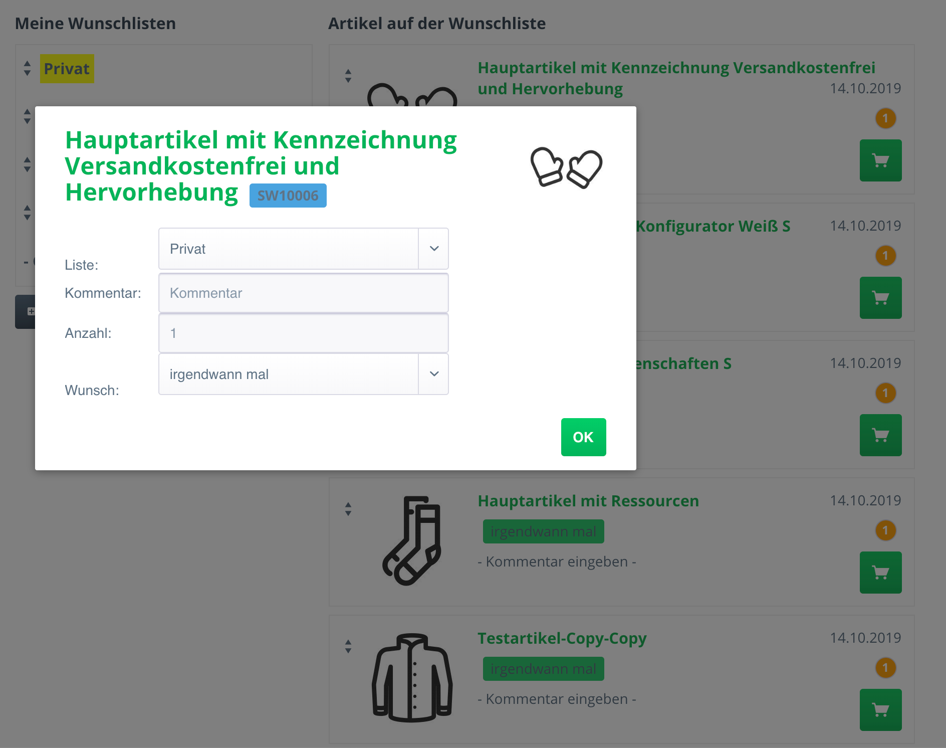Click the Artikel auf der Wunschliste heading
The image size is (946, 748).
coord(437,24)
